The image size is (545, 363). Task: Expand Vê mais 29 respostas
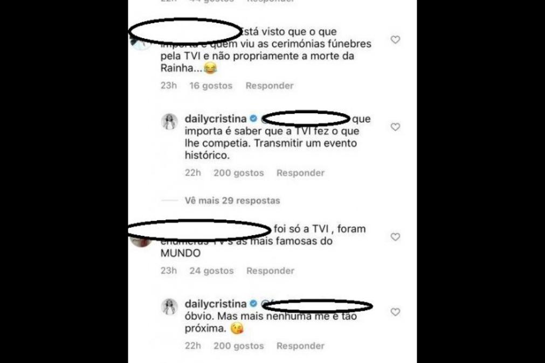[x=232, y=200]
